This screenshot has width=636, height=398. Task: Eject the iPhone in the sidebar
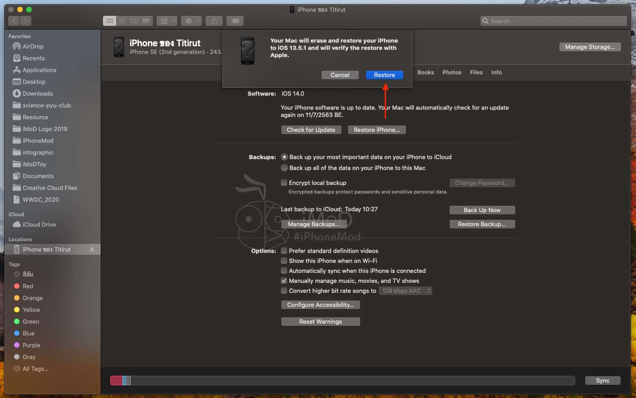pyautogui.click(x=92, y=250)
